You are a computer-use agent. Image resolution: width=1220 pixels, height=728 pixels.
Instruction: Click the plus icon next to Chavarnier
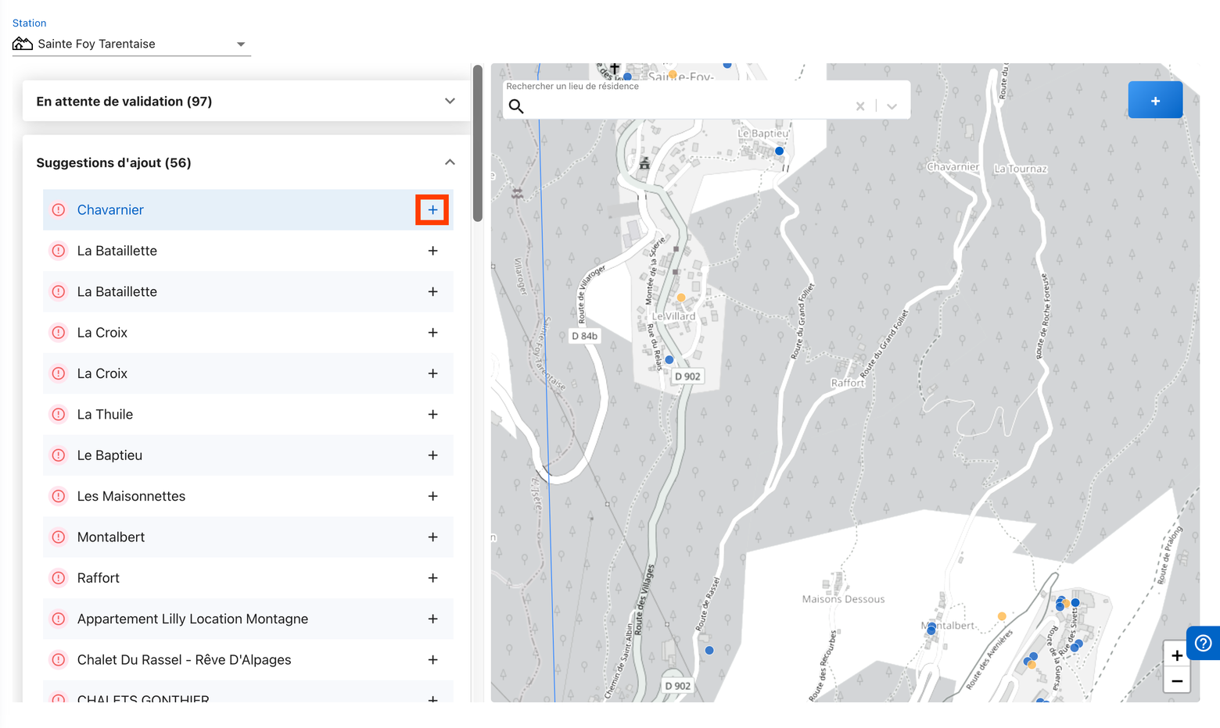tap(432, 210)
